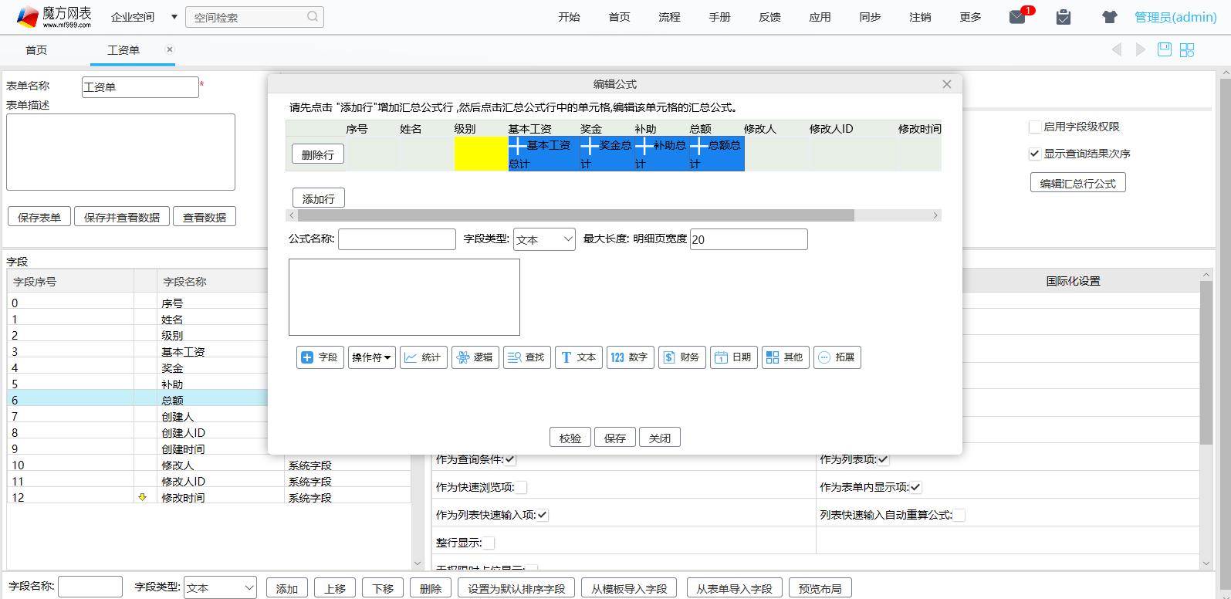Open 流程 menu
Viewport: 1231px width, 599px height.
(669, 17)
